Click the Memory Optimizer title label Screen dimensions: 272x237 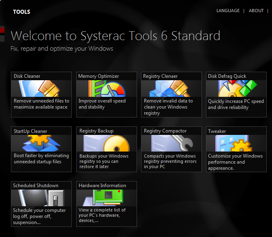[x=99, y=76]
